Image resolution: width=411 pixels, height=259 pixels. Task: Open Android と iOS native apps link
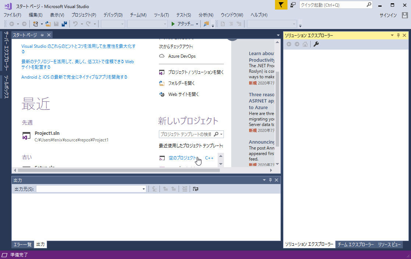click(x=74, y=77)
